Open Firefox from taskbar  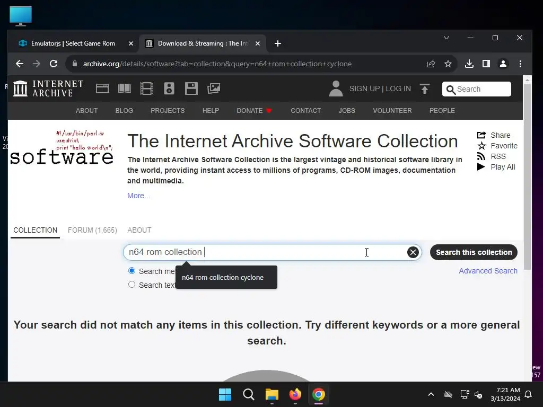(295, 394)
